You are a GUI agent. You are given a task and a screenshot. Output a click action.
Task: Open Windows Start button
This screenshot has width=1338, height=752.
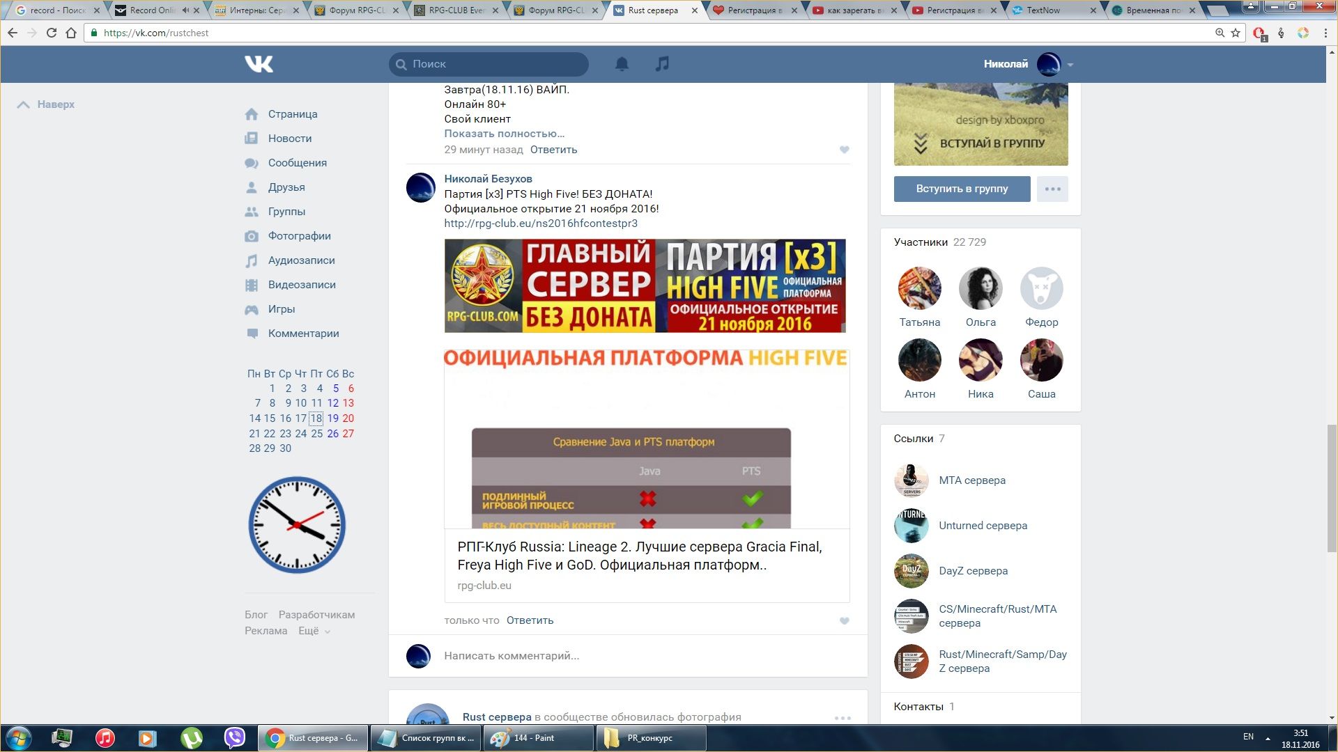tap(19, 738)
